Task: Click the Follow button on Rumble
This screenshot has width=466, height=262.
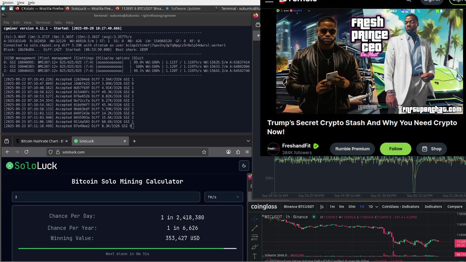Action: [395, 149]
